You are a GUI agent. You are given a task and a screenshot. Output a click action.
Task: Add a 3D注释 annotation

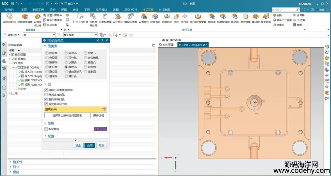click(x=299, y=20)
